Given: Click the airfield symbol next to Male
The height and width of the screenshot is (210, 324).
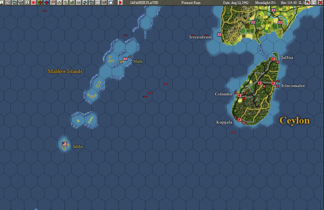Looking at the screenshot, I should (130, 57).
